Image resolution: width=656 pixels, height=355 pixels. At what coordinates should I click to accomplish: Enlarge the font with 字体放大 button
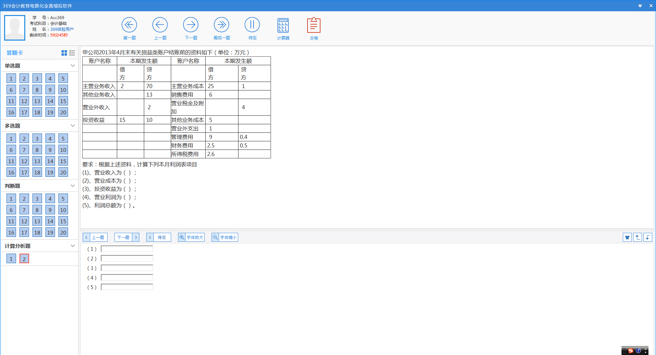click(x=191, y=237)
